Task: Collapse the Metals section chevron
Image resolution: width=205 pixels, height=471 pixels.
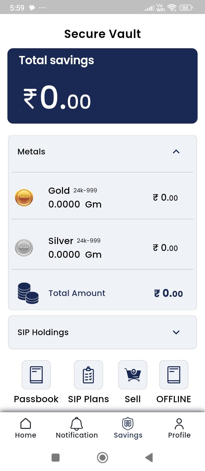Action: click(x=176, y=152)
